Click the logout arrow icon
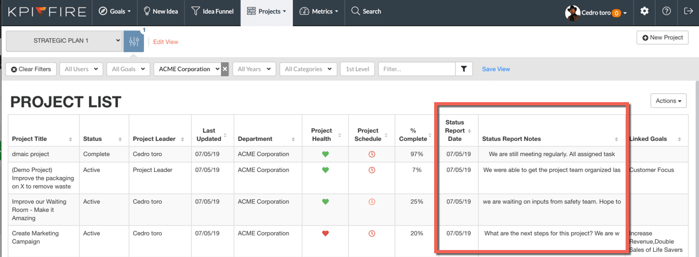Viewport: 699px width, 257px height. 688,11
